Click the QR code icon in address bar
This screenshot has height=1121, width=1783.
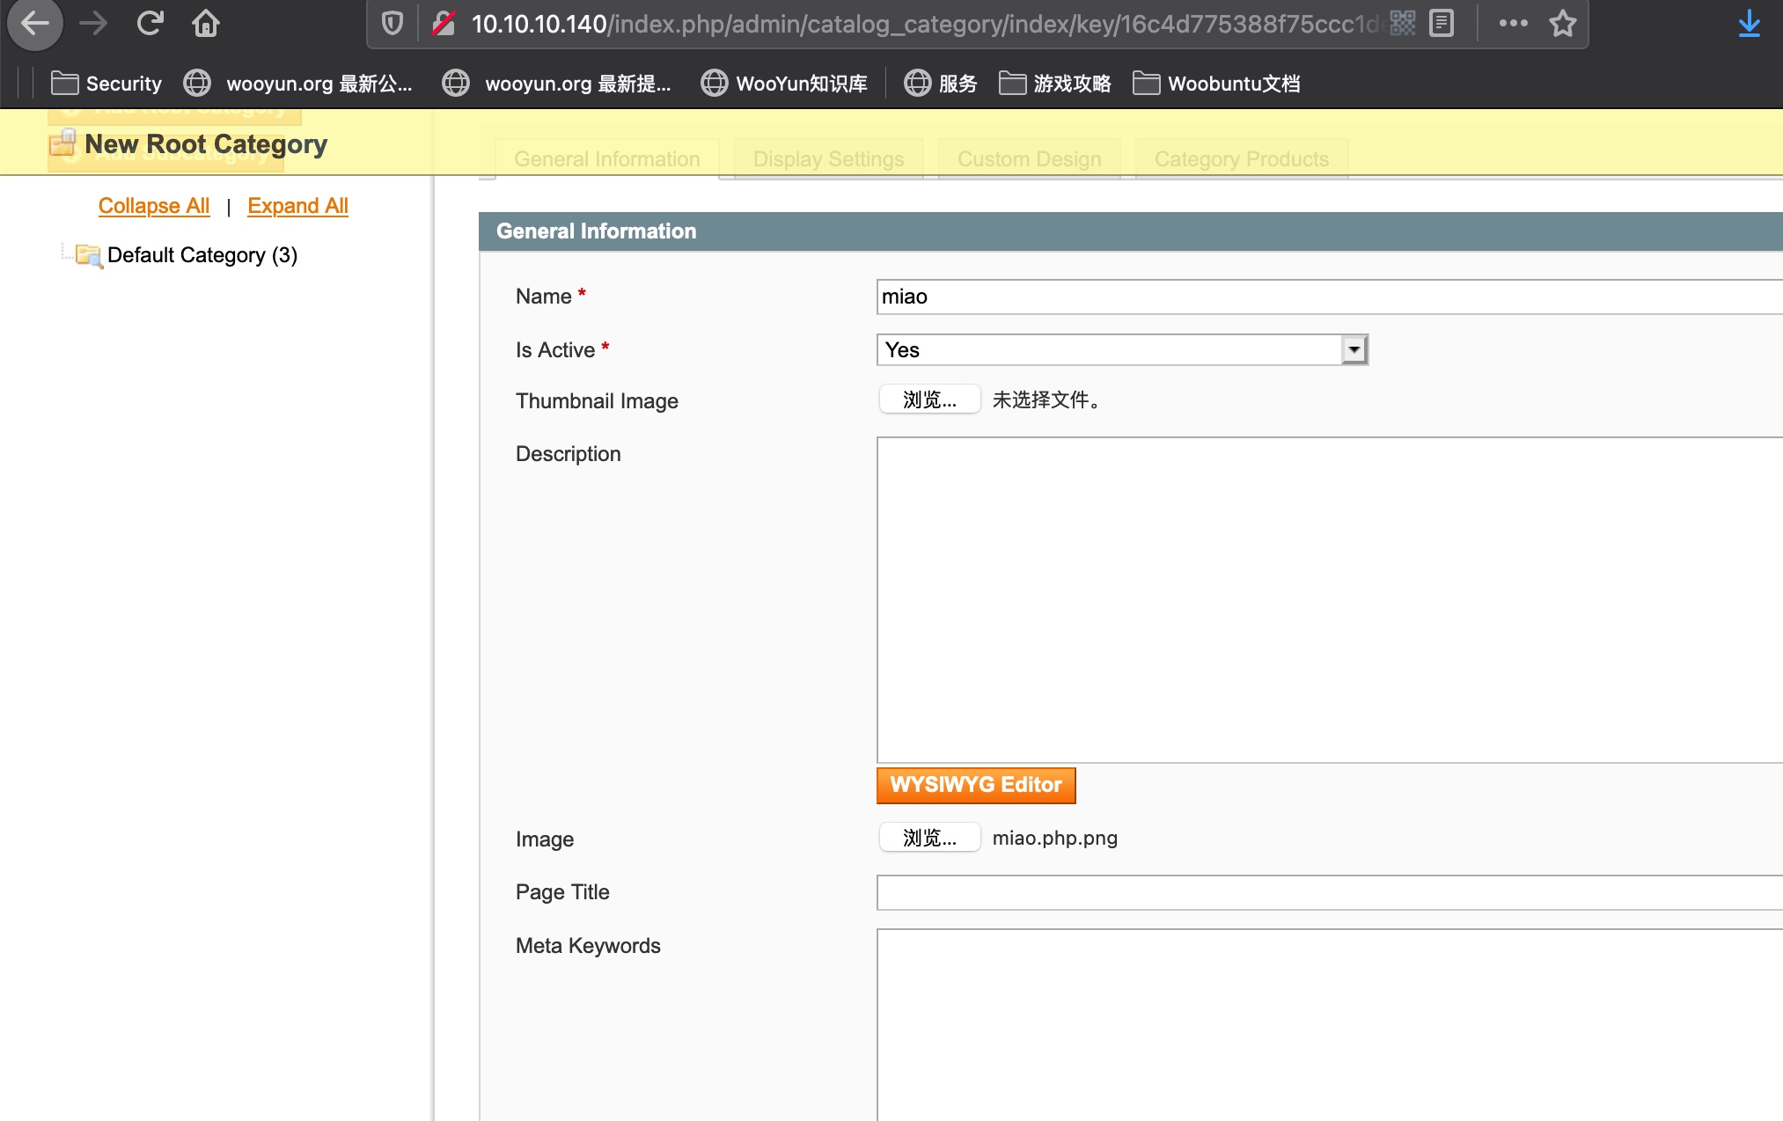pos(1403,23)
